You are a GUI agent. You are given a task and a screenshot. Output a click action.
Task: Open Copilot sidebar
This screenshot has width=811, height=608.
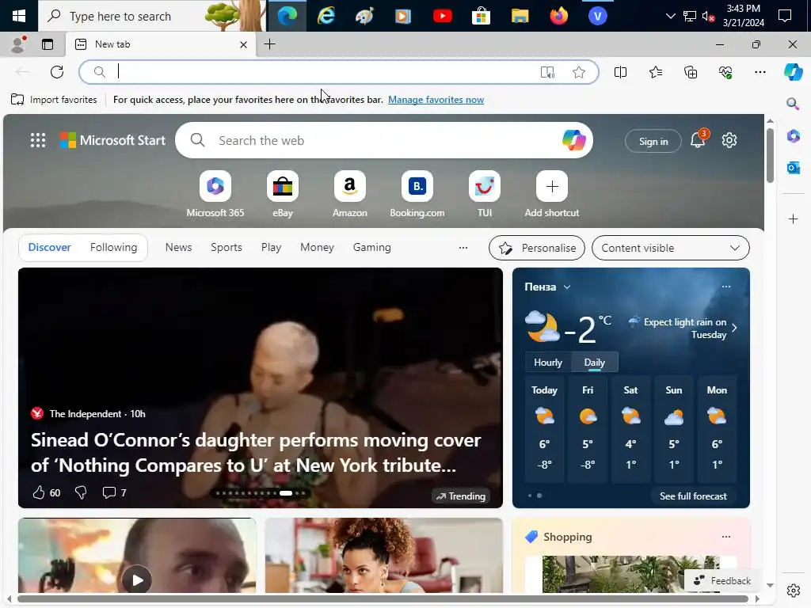(794, 72)
